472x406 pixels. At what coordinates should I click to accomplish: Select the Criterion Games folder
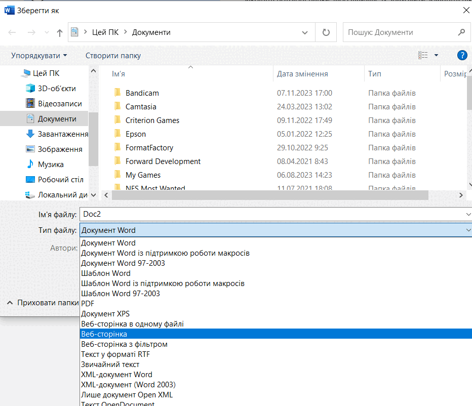152,120
